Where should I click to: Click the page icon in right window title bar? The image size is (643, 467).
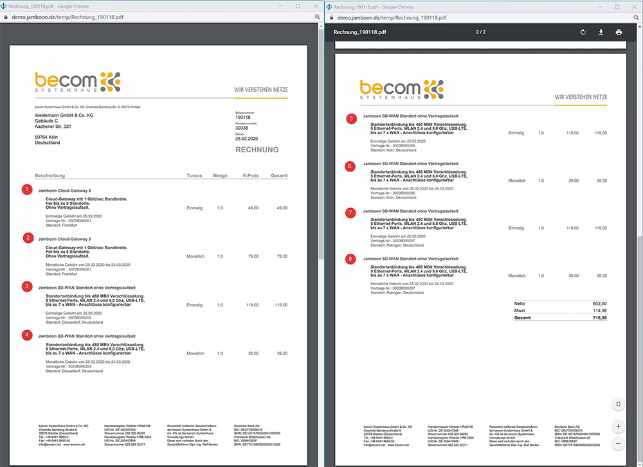pyautogui.click(x=329, y=6)
